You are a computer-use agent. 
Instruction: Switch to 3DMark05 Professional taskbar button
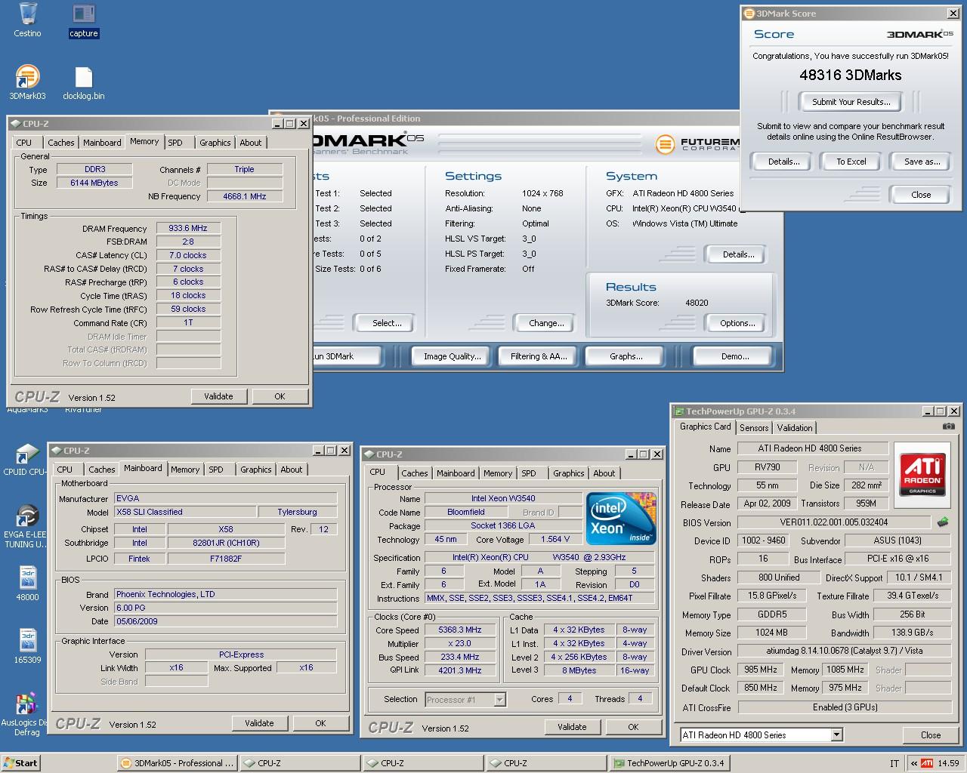click(x=178, y=763)
